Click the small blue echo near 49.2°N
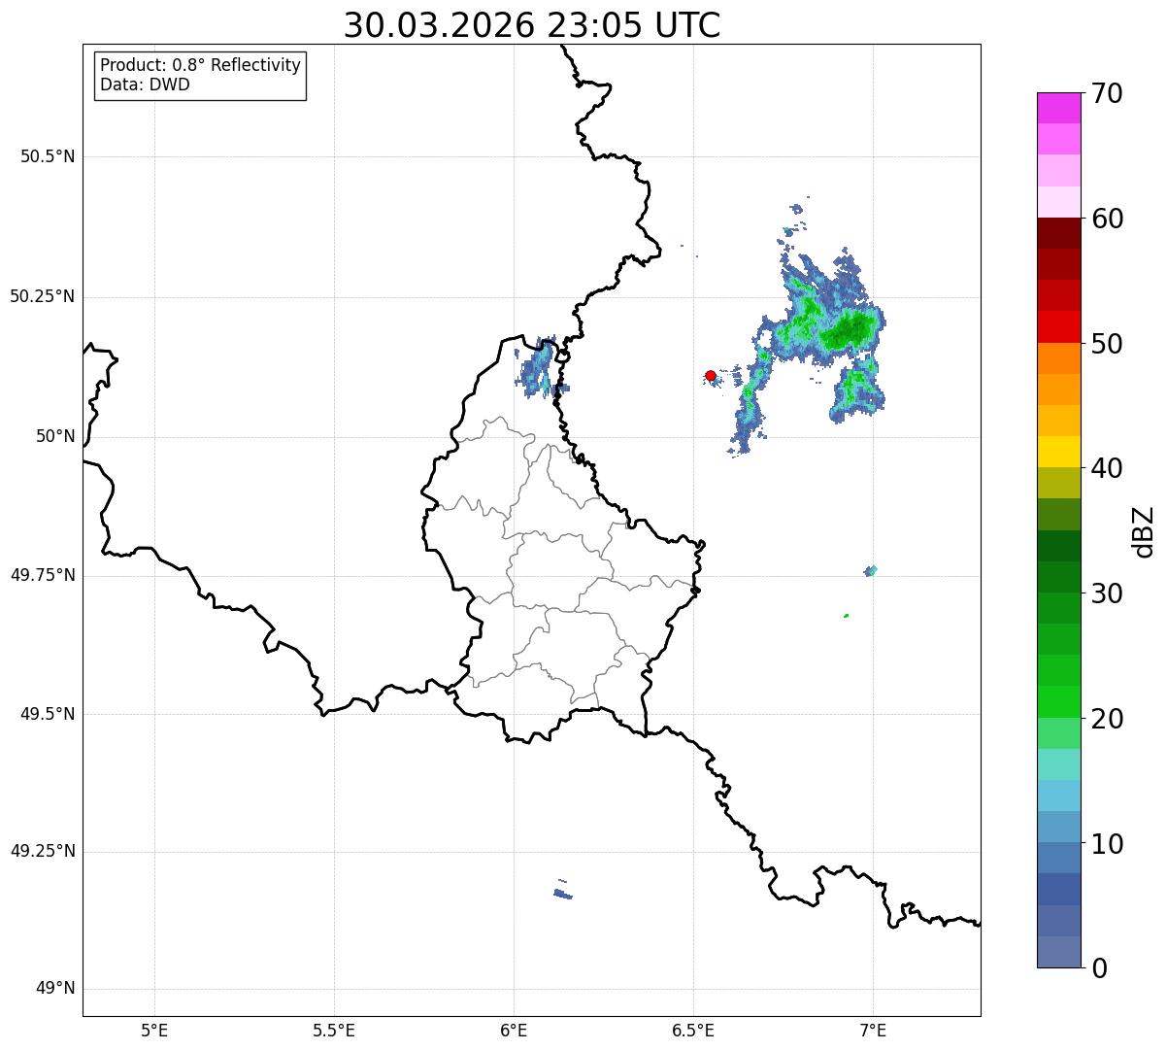Screen dimensions: 1167x1050 562,893
